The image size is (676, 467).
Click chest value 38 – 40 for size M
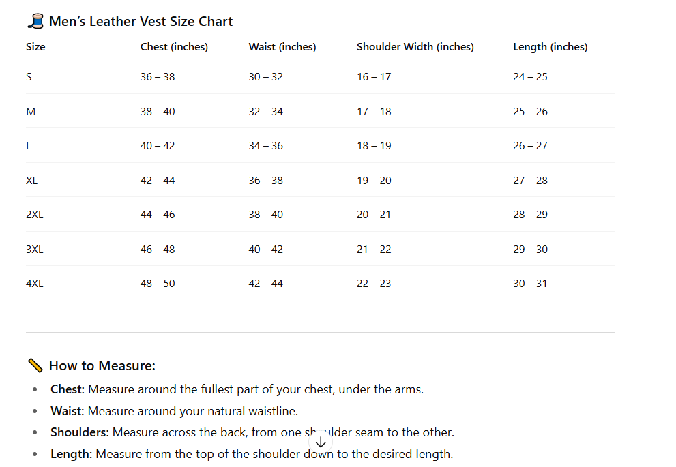click(x=158, y=112)
